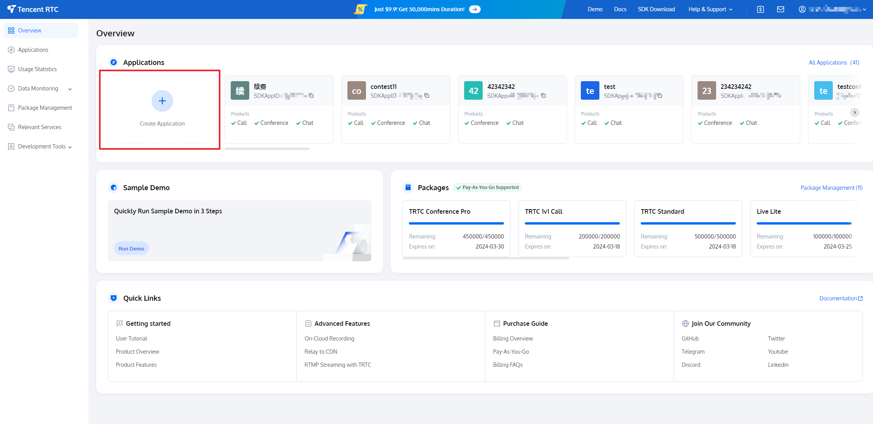
Task: Switch to the Docs page in the header
Action: (x=620, y=9)
